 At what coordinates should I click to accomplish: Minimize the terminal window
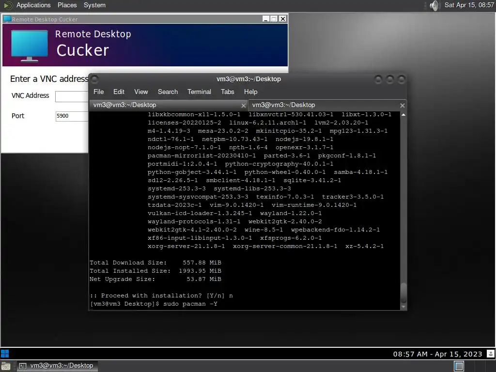coord(378,79)
